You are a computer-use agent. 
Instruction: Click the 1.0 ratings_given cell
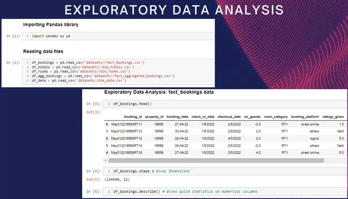point(342,124)
